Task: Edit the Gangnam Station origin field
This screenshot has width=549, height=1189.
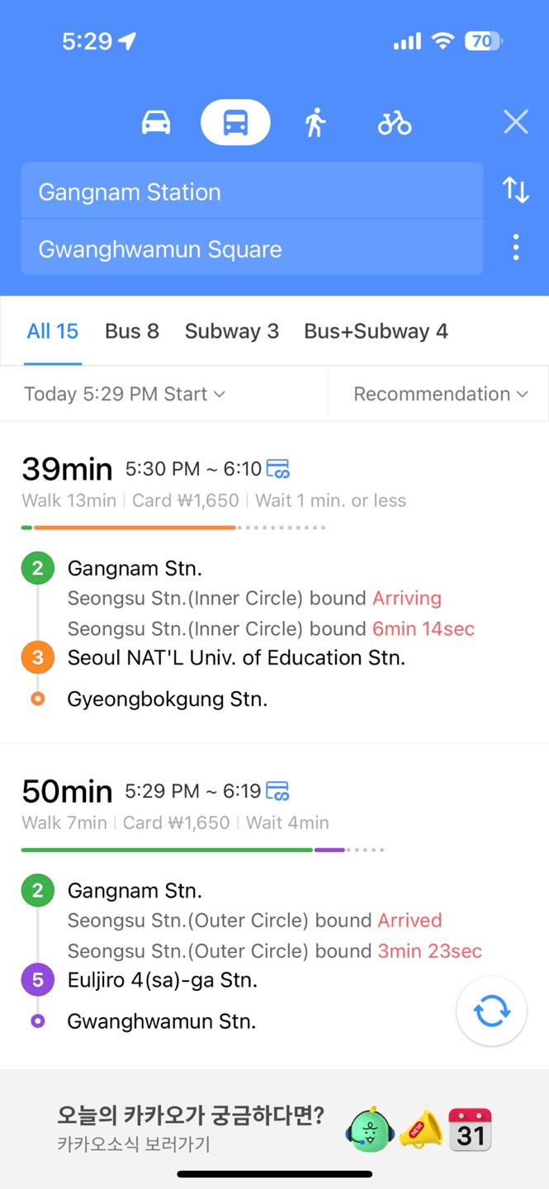Action: [252, 192]
